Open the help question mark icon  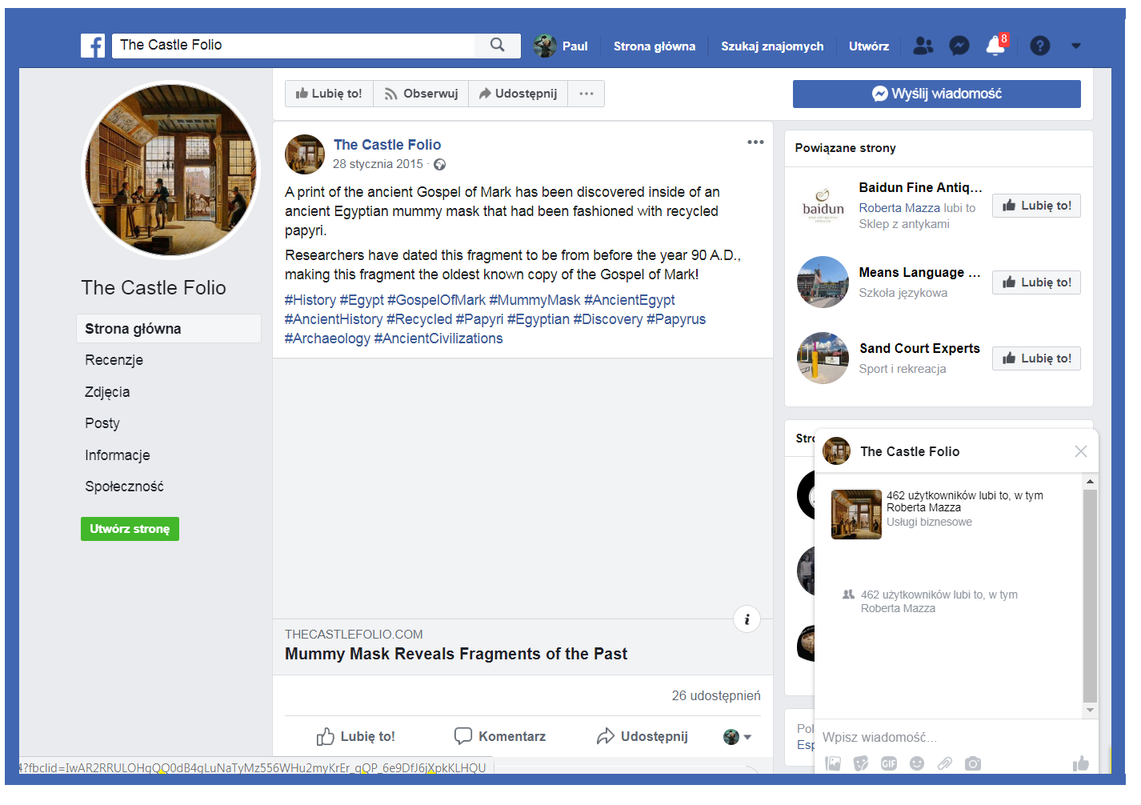(x=1040, y=46)
